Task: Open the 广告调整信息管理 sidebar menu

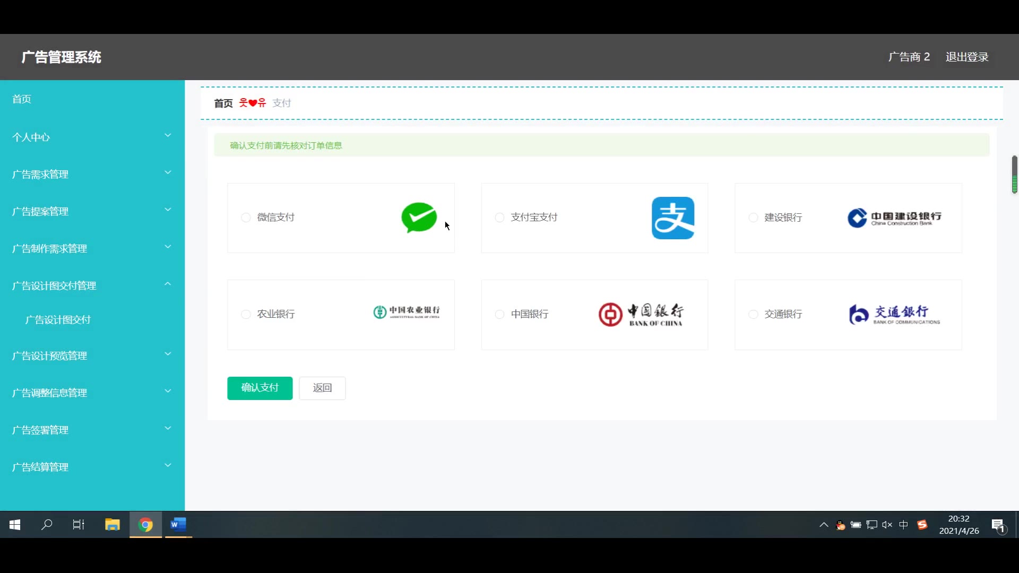Action: [92, 393]
